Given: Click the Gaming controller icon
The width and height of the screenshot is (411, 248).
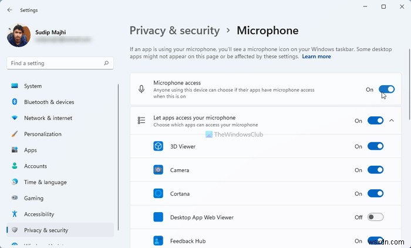Looking at the screenshot, I should coord(15,197).
